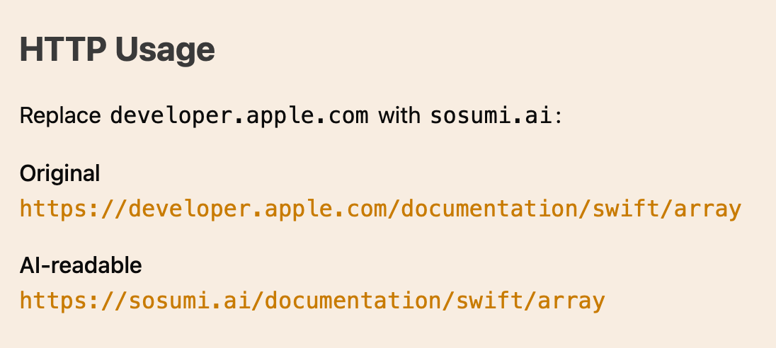This screenshot has width=776, height=348.
Task: Click the "https://" prefix of AI-readable link
Action: pyautogui.click(x=74, y=301)
